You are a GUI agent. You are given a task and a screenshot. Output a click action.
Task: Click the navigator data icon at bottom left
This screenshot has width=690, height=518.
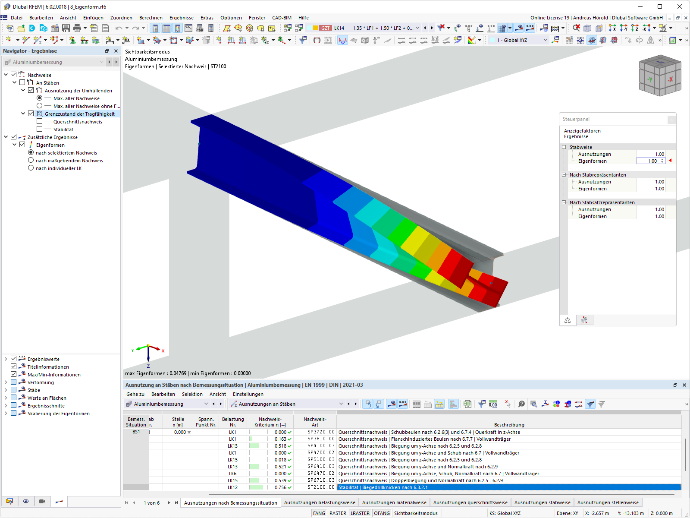pos(9,501)
